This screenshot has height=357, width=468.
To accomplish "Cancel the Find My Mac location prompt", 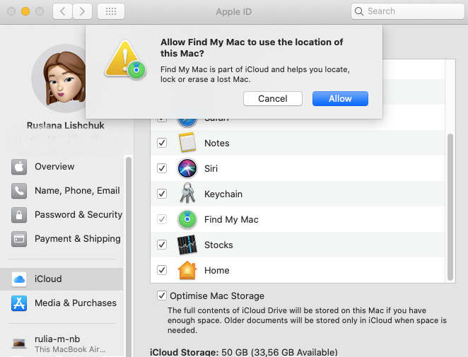I will [273, 98].
